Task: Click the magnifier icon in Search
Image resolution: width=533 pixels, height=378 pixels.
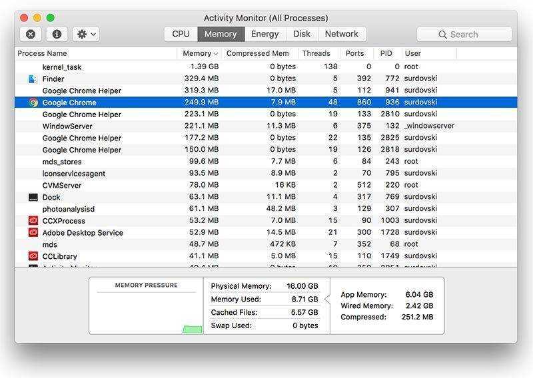Action: [x=442, y=35]
